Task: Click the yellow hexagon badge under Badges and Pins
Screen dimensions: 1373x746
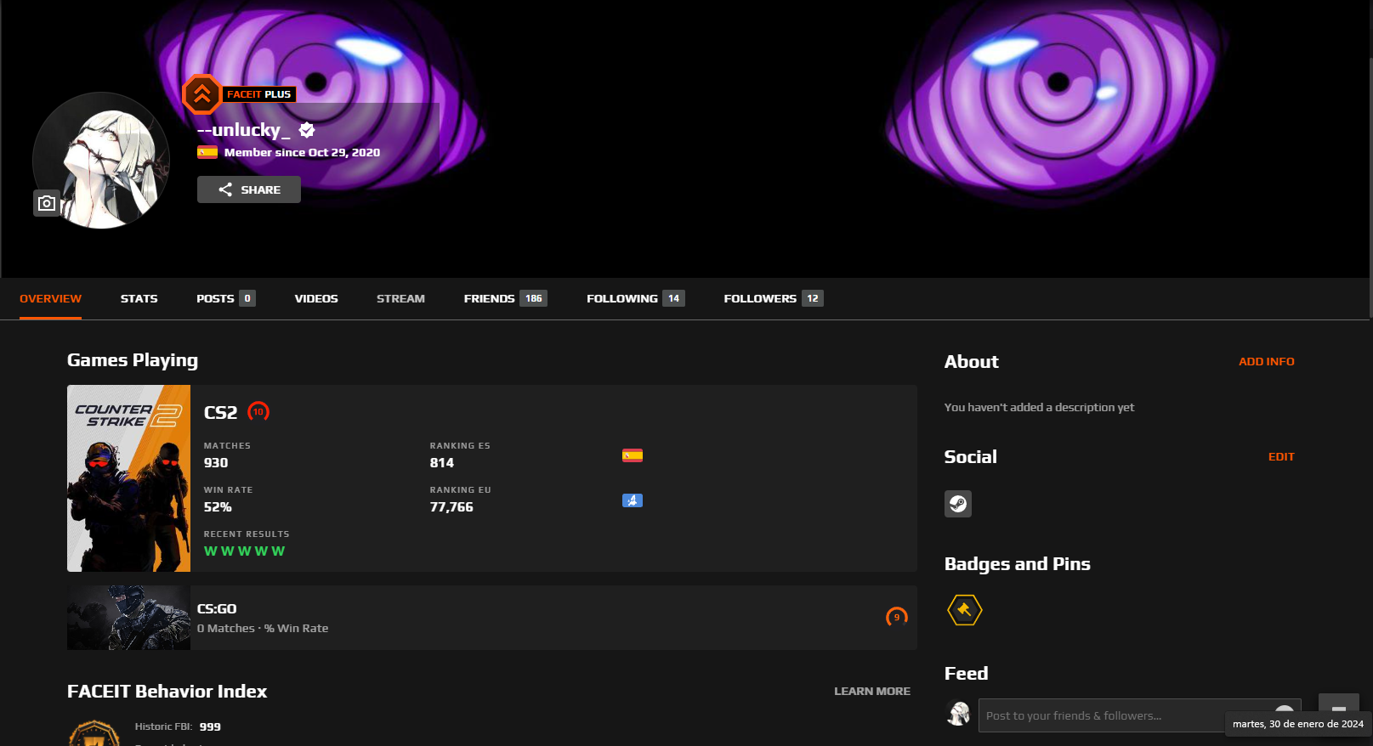Action: [x=965, y=610]
